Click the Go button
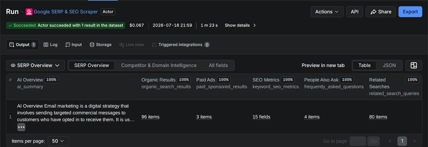 373,141
